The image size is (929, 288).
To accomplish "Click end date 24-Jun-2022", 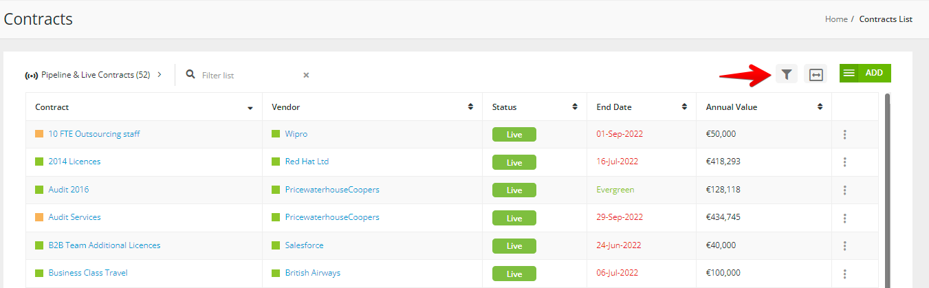I will [x=619, y=245].
